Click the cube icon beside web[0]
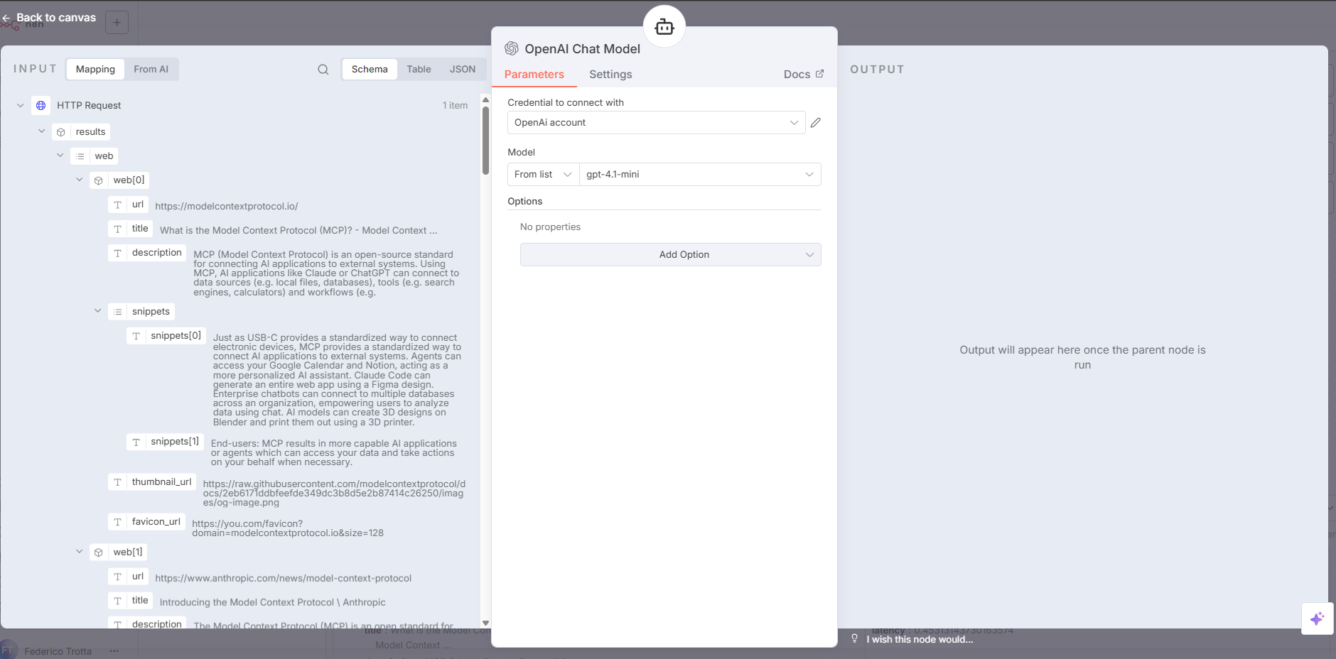The height and width of the screenshot is (659, 1336). (99, 180)
